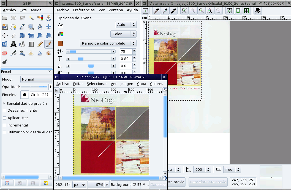Adjust the Opacidad slider

(34, 87)
